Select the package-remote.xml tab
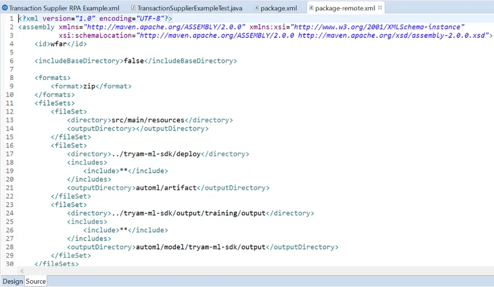The image size is (494, 287). coord(345,8)
